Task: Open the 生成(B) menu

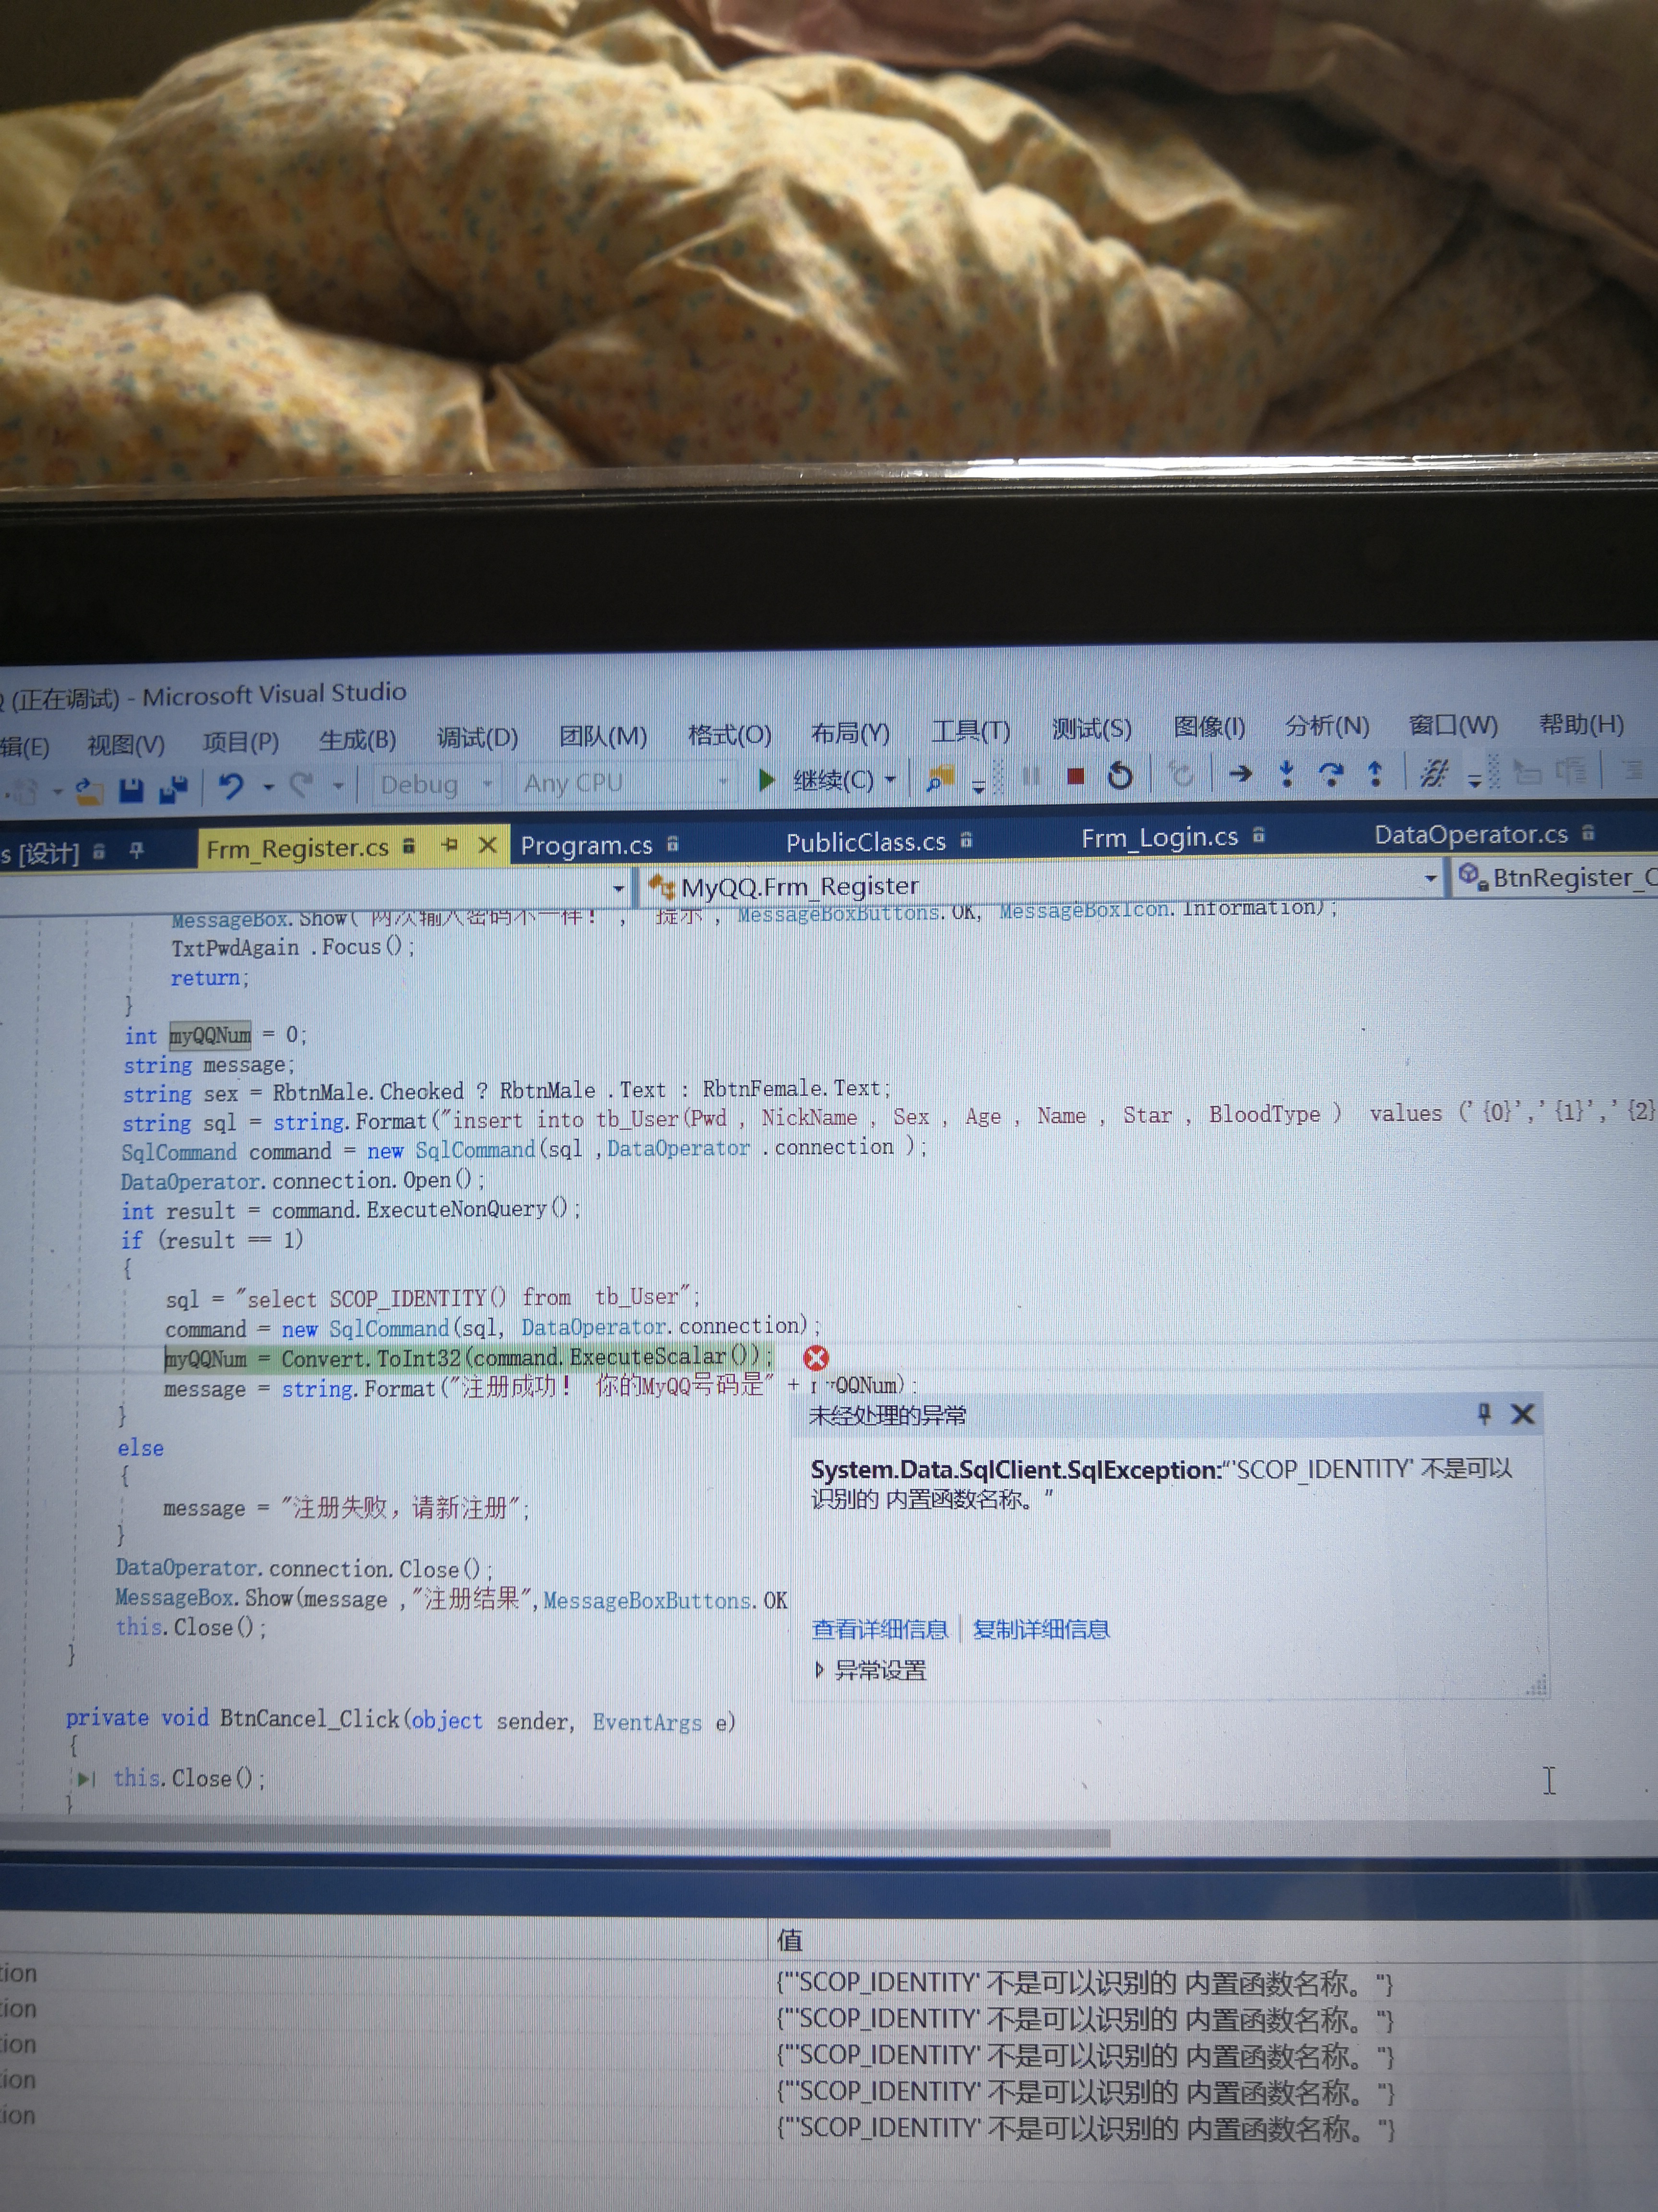Action: [x=358, y=740]
